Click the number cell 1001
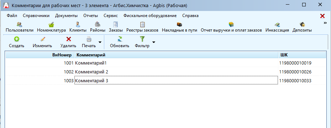Viewport: 331px width, 128px height. [40, 63]
